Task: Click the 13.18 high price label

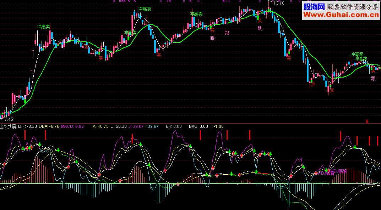Action: (x=279, y=3)
